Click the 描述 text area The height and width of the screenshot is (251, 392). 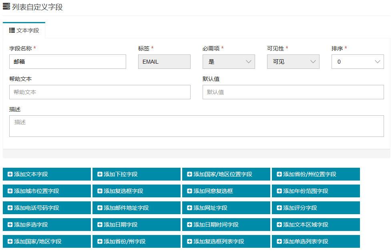(197, 126)
